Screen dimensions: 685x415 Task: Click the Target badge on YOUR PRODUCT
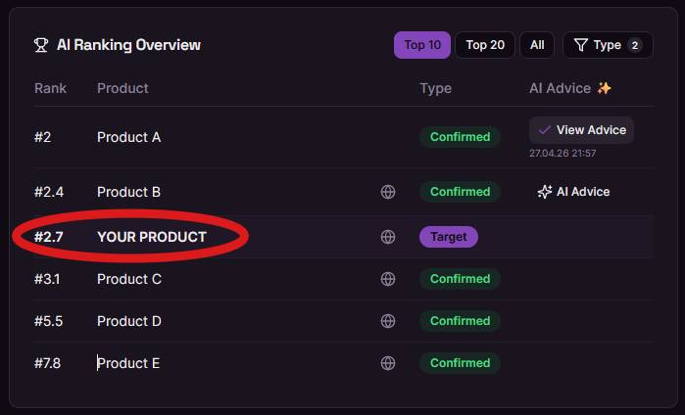(x=449, y=237)
